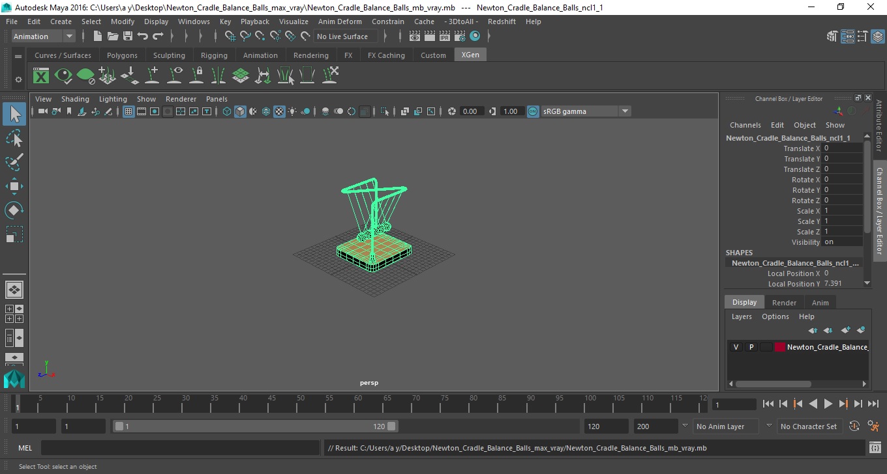Expand the SHAPES section header
Image resolution: width=887 pixels, height=474 pixels.
(x=739, y=253)
